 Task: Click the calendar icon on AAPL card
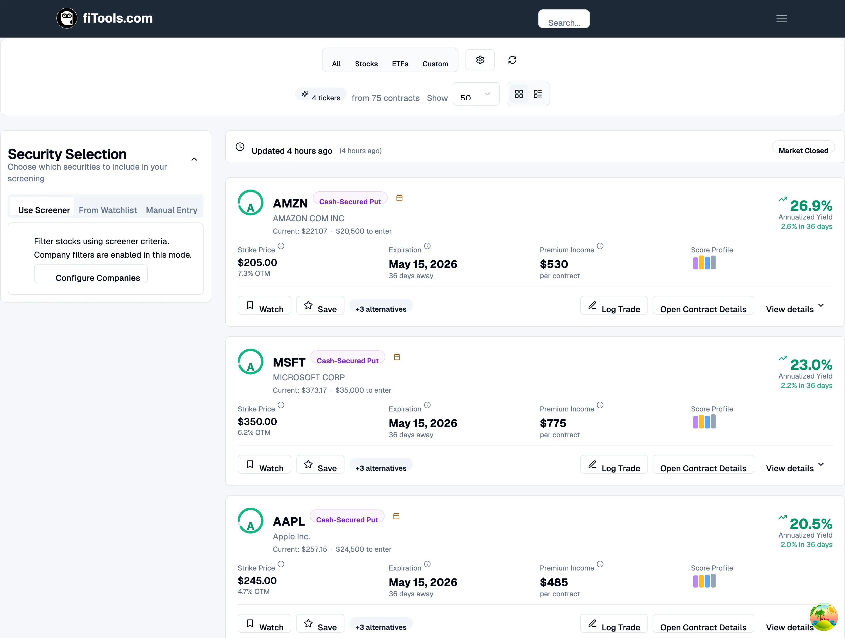(x=396, y=516)
